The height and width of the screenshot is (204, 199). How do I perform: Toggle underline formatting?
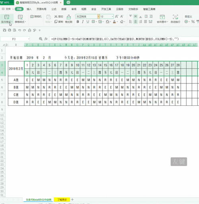click(88, 22)
